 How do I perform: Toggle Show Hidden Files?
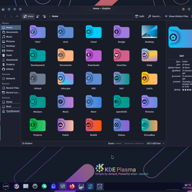click(x=177, y=16)
